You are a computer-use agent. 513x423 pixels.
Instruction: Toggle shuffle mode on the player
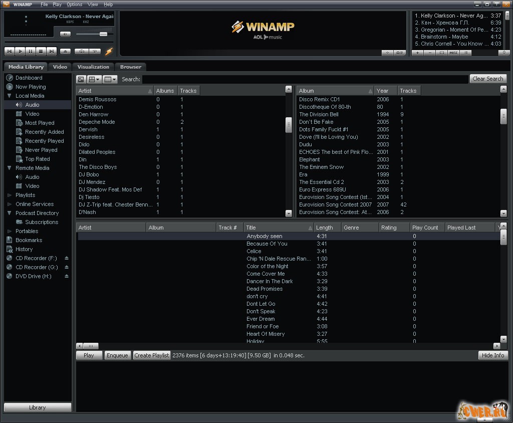pyautogui.click(x=81, y=51)
